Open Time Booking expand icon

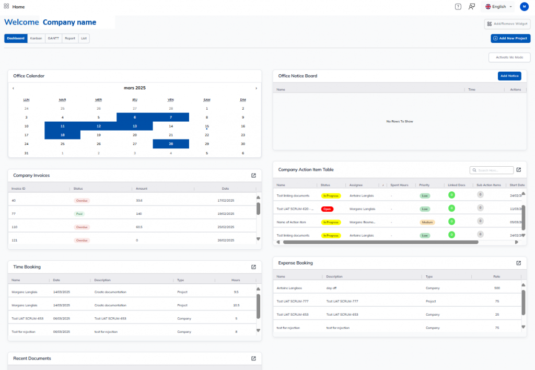pyautogui.click(x=253, y=267)
